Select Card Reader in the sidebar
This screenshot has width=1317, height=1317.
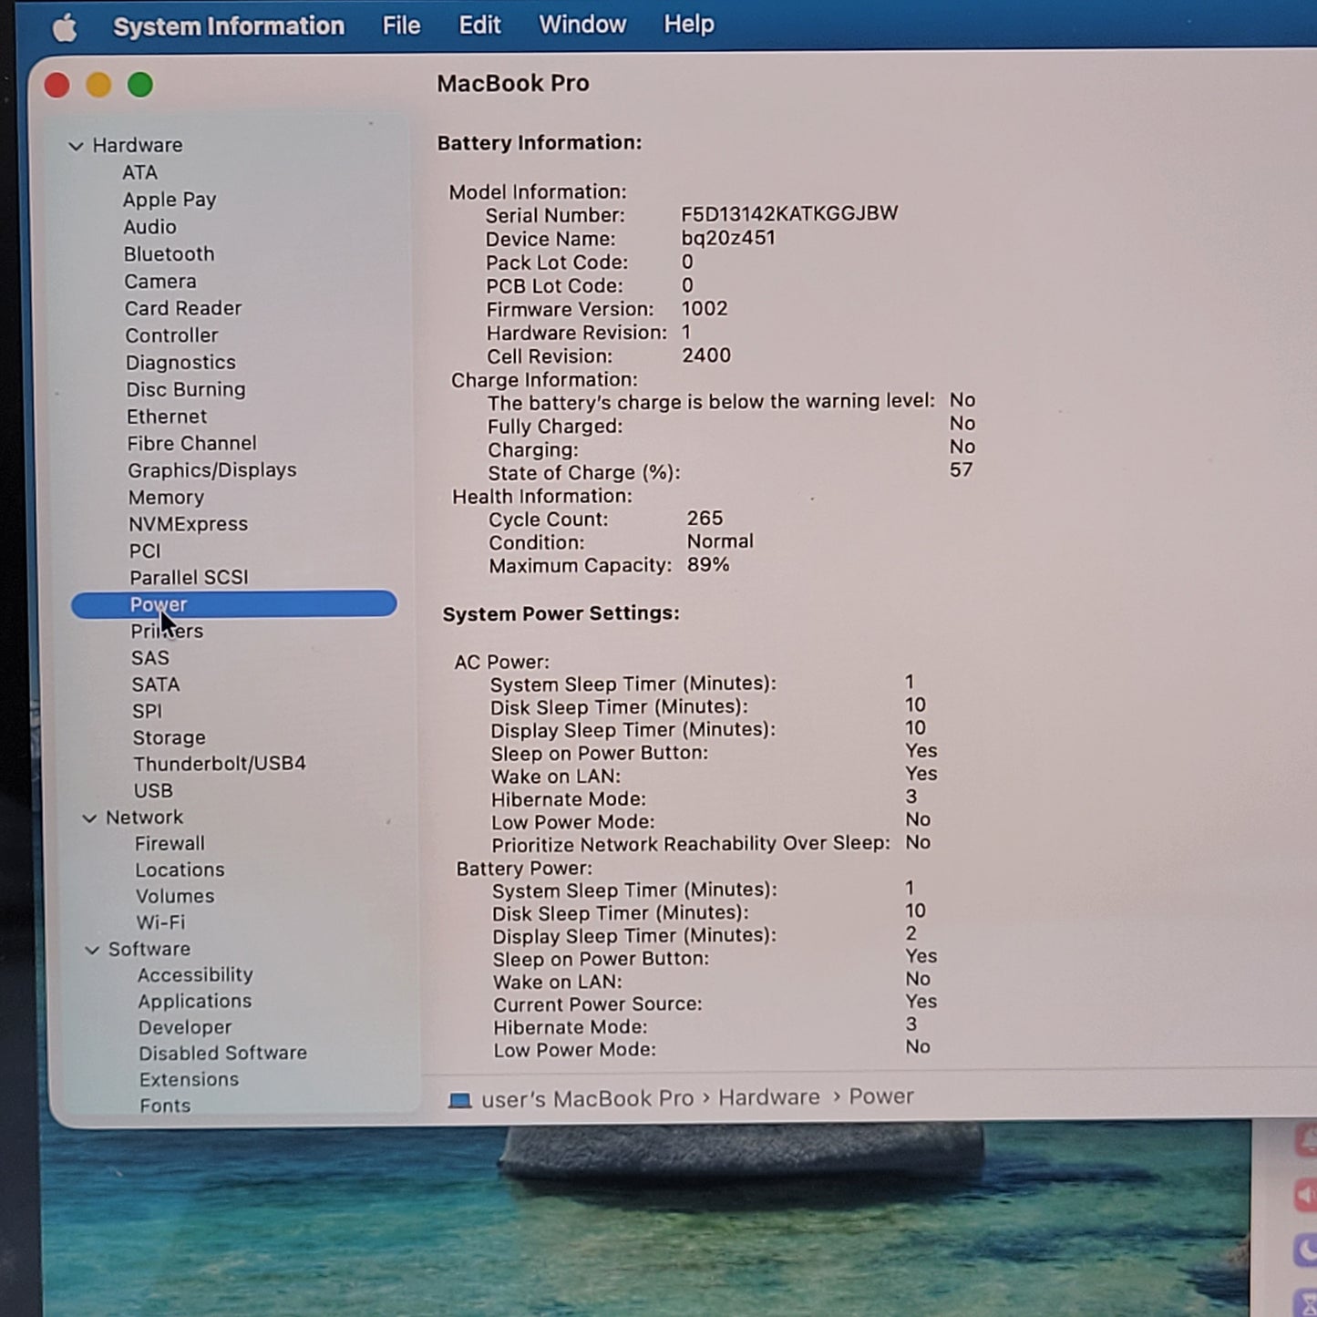[x=183, y=309]
